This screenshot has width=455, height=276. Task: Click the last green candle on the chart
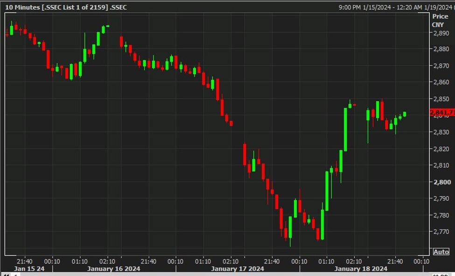pos(405,114)
